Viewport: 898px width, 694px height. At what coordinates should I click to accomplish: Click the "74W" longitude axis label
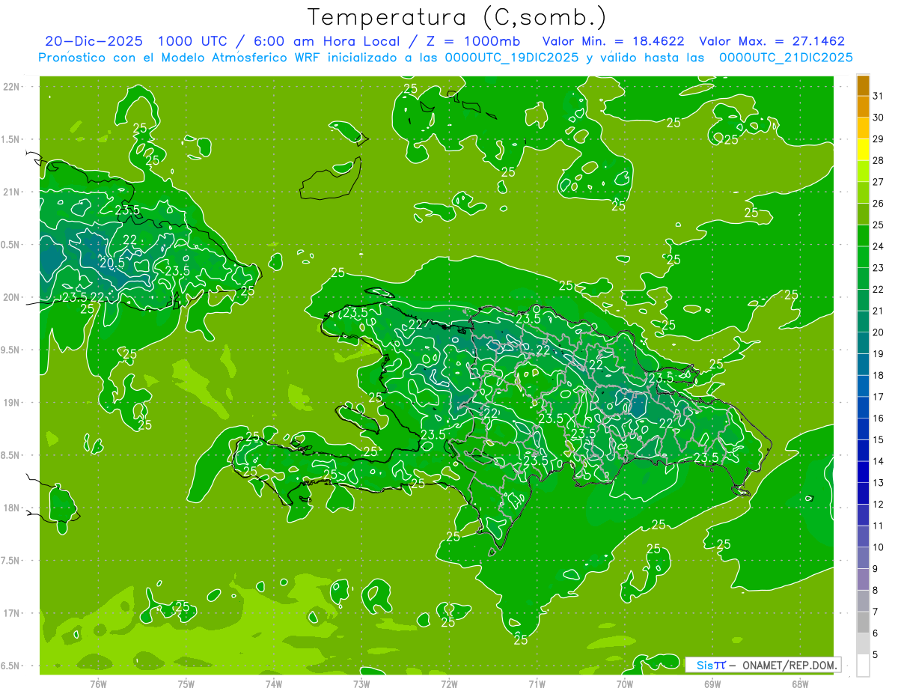(x=274, y=684)
